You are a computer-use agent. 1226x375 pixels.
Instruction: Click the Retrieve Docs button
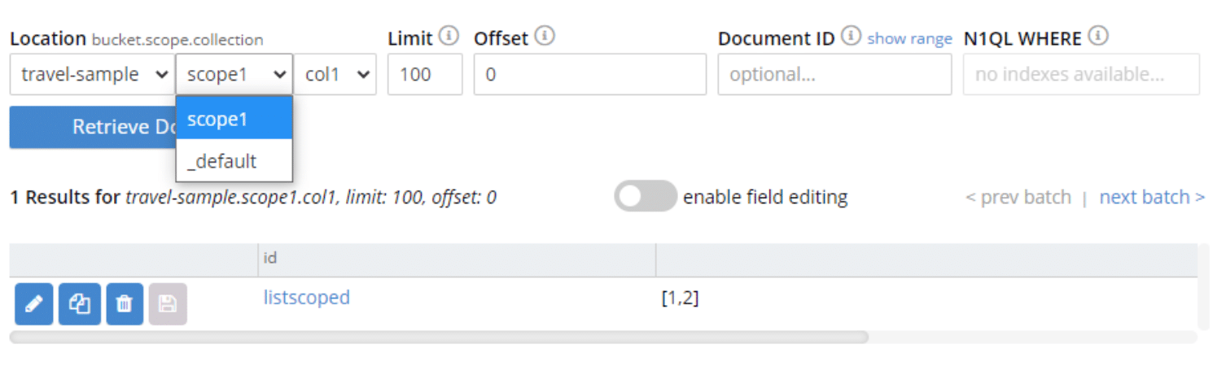[x=92, y=127]
